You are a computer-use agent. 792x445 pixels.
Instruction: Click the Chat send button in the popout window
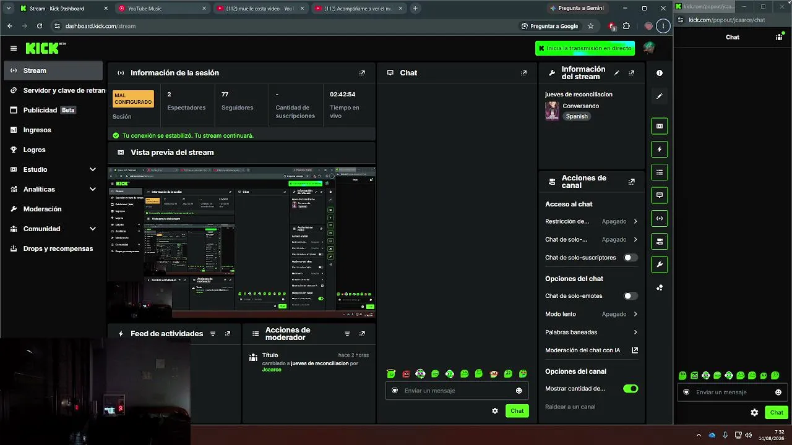777,412
